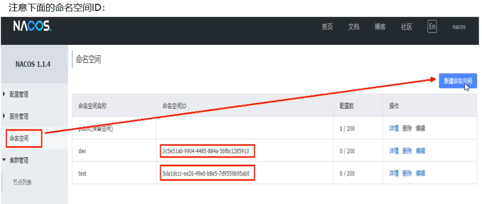
Task: Click the 命名空间 page title
Action: [x=88, y=59]
